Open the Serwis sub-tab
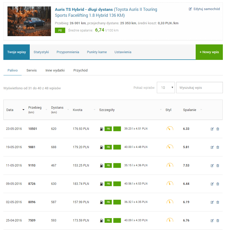This screenshot has height=230, width=227. 32,70
